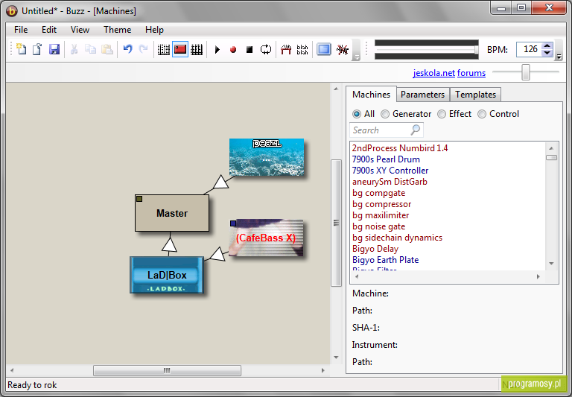The width and height of the screenshot is (572, 397).
Task: Click the LaD|Box machine
Action: point(167,275)
